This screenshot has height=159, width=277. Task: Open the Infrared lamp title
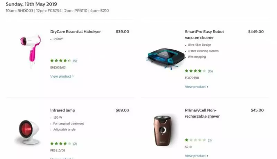tap(63, 110)
